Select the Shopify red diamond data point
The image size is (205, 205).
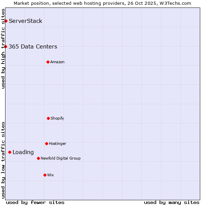pyautogui.click(x=48, y=118)
